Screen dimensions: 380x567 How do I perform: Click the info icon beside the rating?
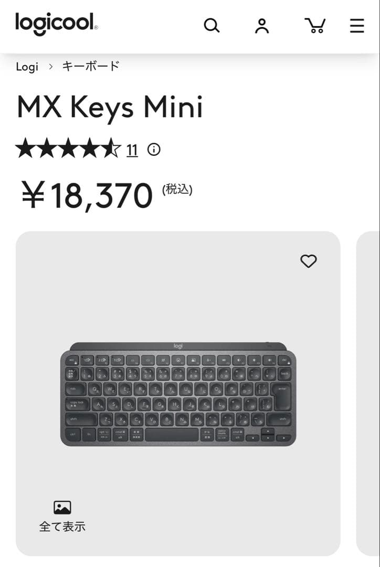[x=153, y=150]
